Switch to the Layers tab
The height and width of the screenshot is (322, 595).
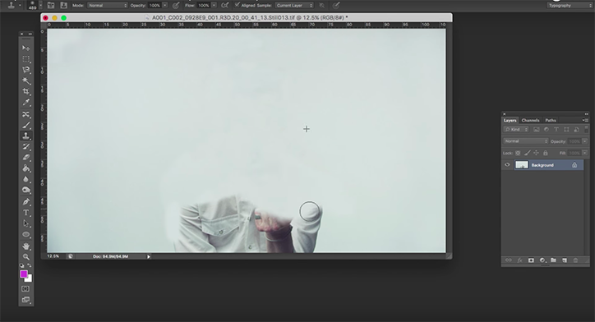coord(510,120)
